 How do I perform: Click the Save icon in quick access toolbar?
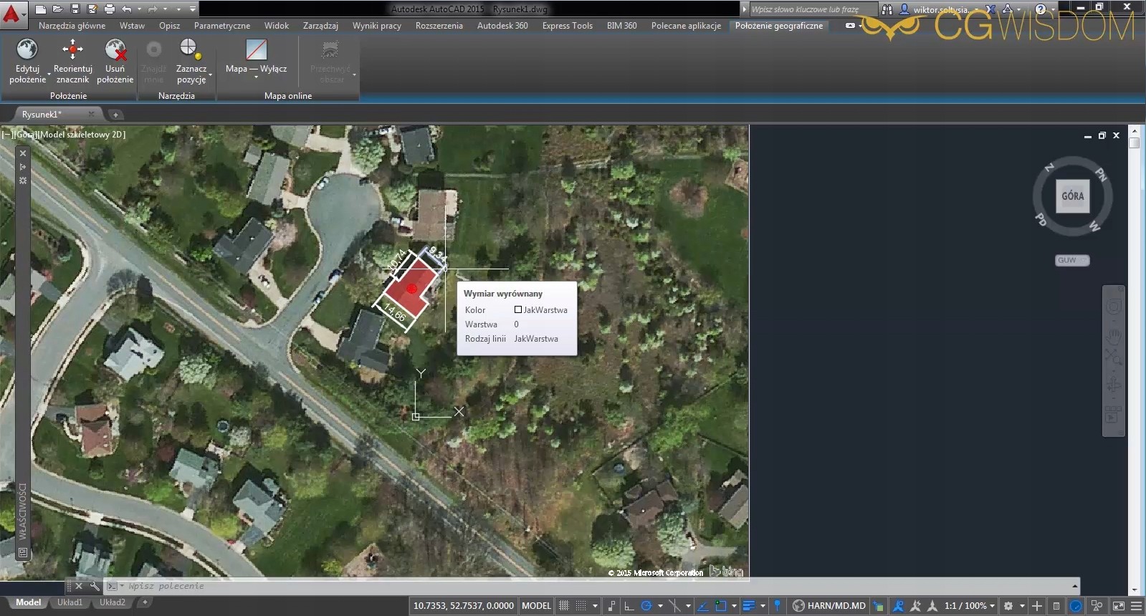(x=75, y=9)
